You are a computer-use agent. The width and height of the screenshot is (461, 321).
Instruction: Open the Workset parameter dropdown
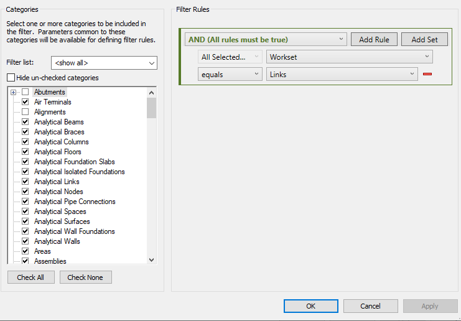tap(427, 57)
